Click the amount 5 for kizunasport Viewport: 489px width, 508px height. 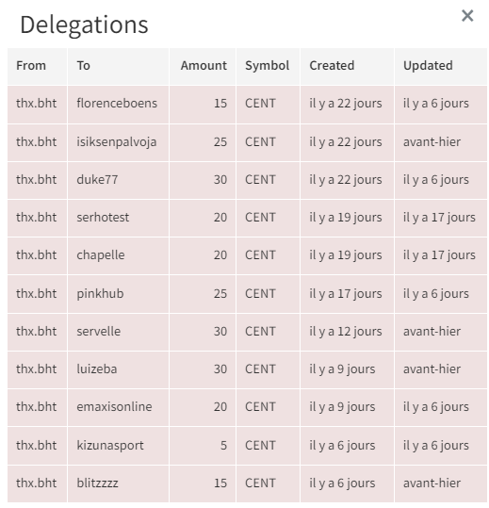[x=223, y=446]
